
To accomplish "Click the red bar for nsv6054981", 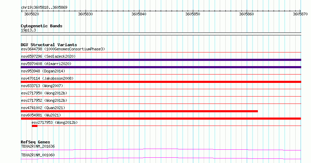I will tap(161, 119).
